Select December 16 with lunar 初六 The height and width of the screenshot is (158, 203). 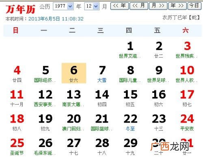point(159,99)
